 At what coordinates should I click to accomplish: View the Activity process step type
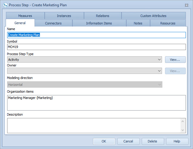point(175,60)
